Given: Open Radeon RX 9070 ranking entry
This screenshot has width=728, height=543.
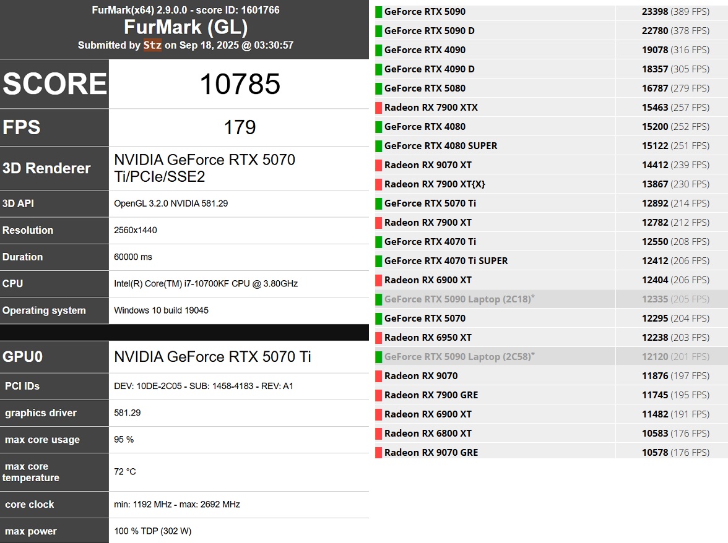Looking at the screenshot, I should 421,376.
